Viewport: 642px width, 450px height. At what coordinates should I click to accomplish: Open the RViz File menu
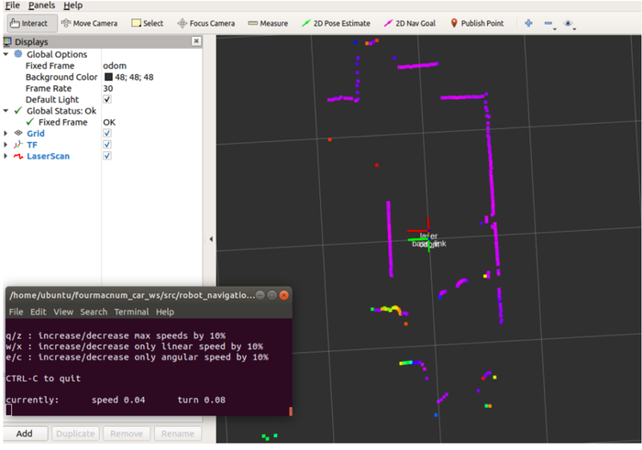pyautogui.click(x=12, y=5)
